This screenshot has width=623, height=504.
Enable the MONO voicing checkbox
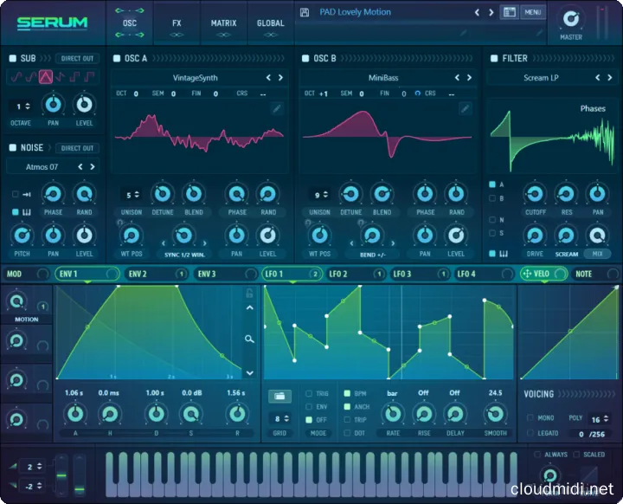530,417
